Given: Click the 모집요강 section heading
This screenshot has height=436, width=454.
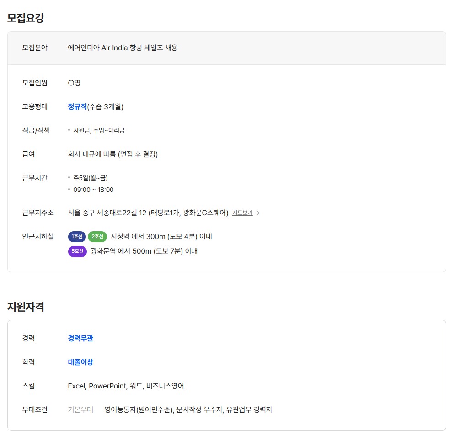Looking at the screenshot, I should click(26, 18).
